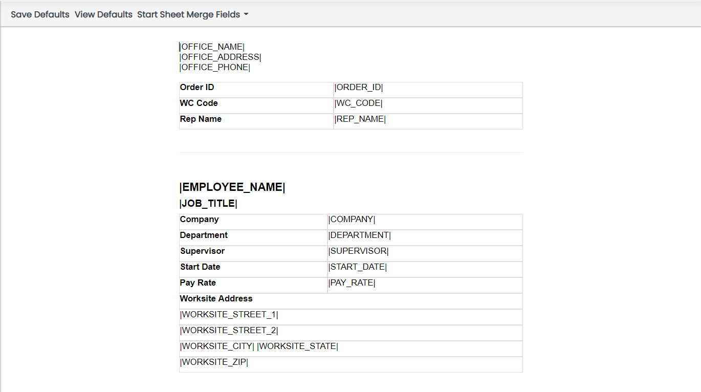
Task: Click the Worksite Address label row
Action: [x=216, y=299]
